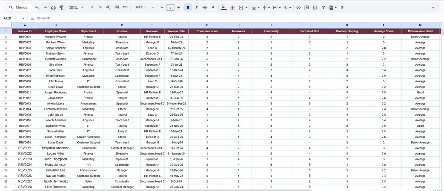
Task: Click the text wrapping icon
Action: [275, 7]
